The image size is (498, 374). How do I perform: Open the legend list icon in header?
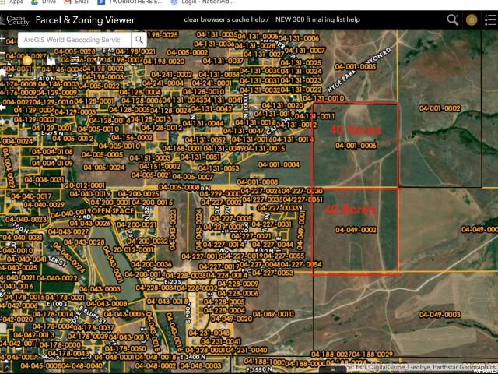[x=491, y=20]
